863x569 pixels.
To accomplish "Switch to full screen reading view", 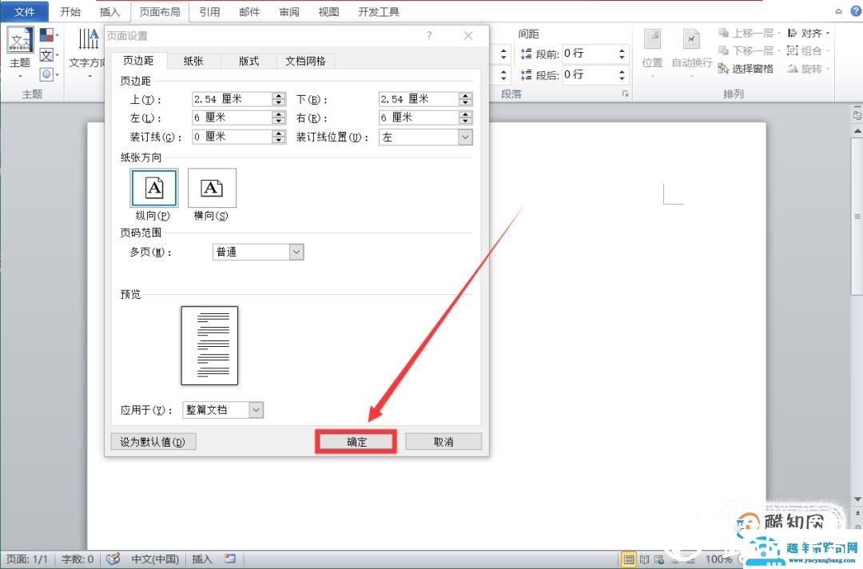I will [x=645, y=559].
